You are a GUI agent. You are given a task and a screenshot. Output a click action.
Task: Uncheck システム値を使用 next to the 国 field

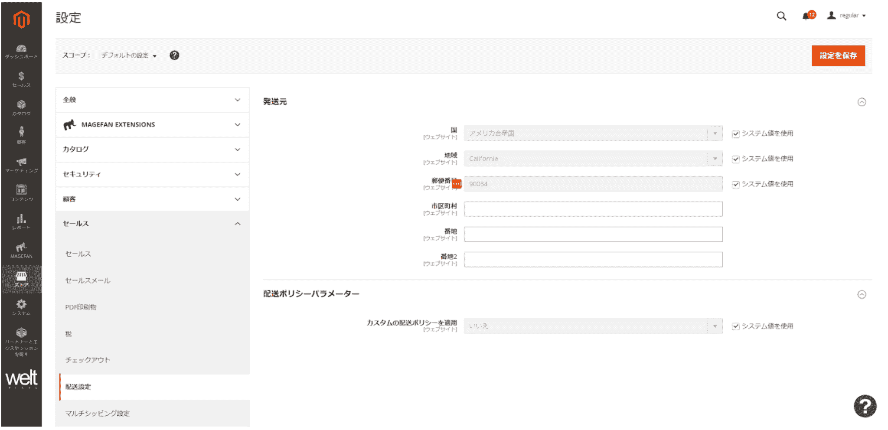tap(736, 134)
